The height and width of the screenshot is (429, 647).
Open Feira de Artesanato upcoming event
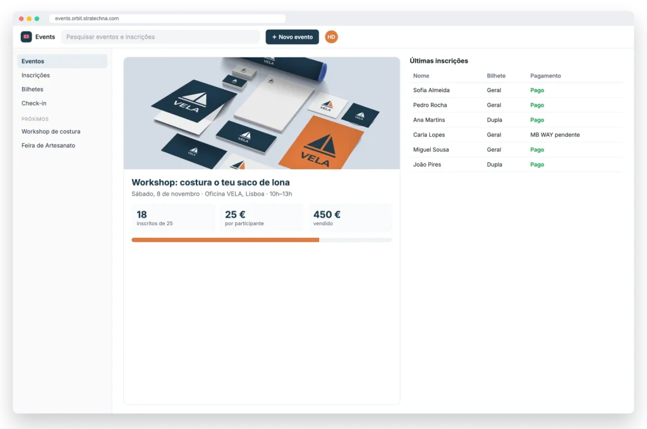click(x=63, y=146)
